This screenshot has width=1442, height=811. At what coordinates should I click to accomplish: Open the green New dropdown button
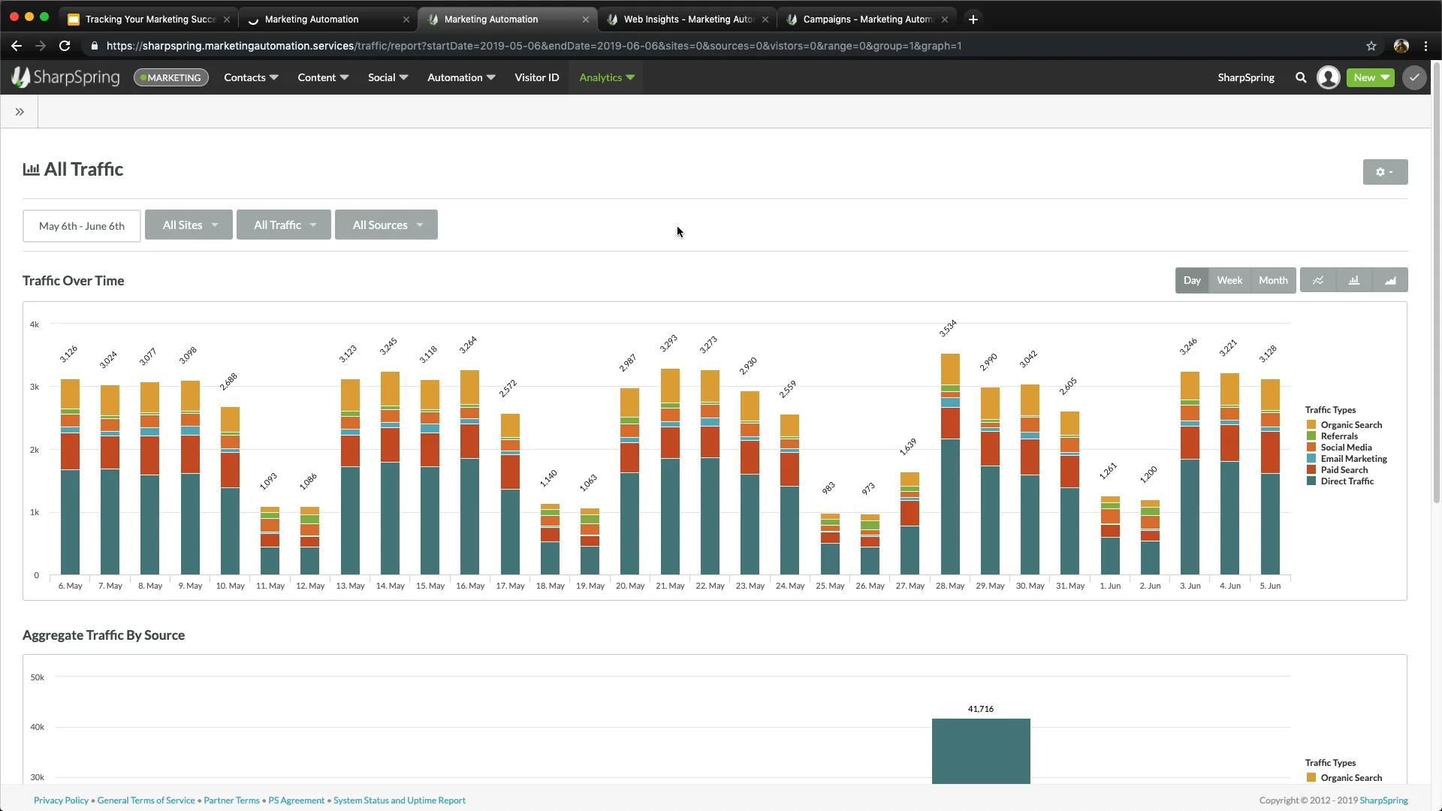pyautogui.click(x=1370, y=77)
